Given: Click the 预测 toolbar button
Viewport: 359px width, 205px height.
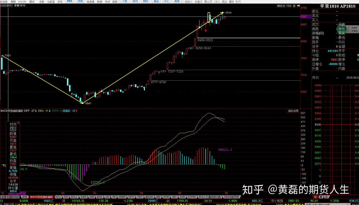Looking at the screenshot, I should [x=80, y=2].
